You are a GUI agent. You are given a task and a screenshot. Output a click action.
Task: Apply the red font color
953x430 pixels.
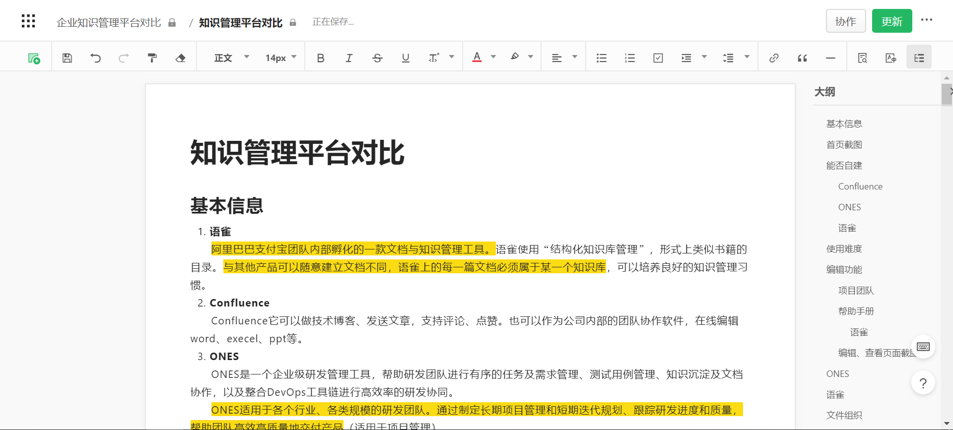pyautogui.click(x=477, y=57)
